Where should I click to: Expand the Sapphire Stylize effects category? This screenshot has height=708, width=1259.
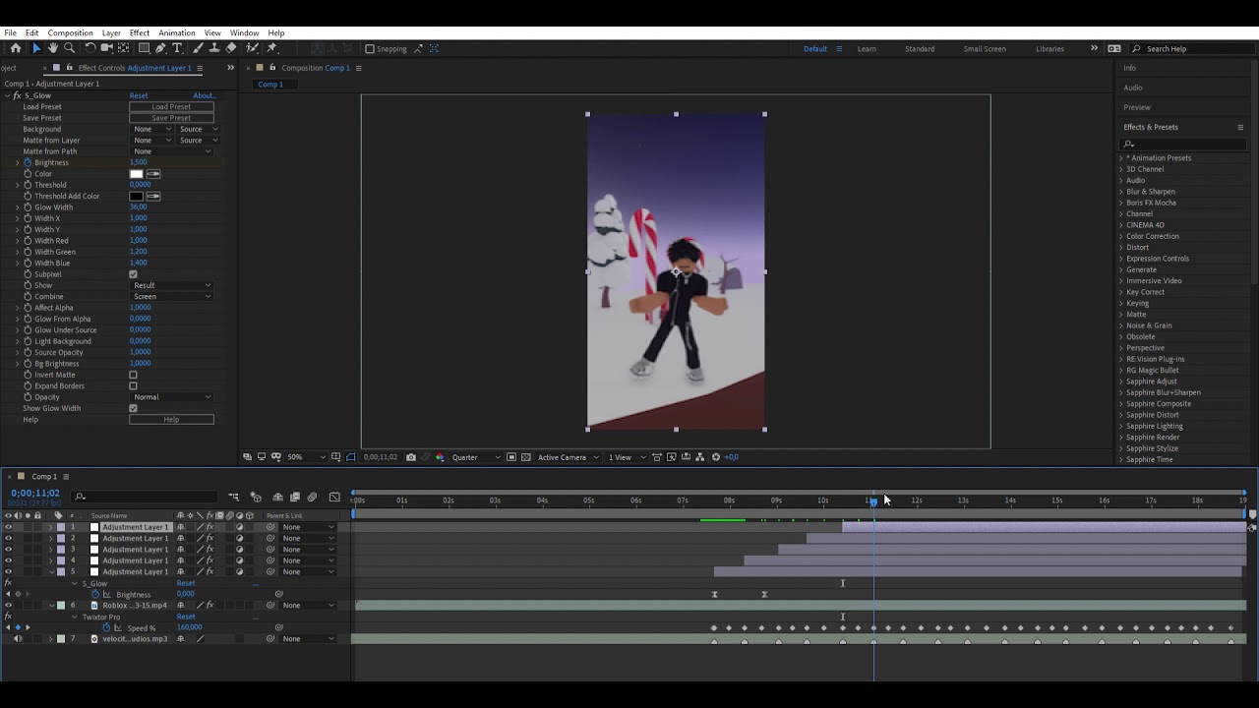(1120, 448)
